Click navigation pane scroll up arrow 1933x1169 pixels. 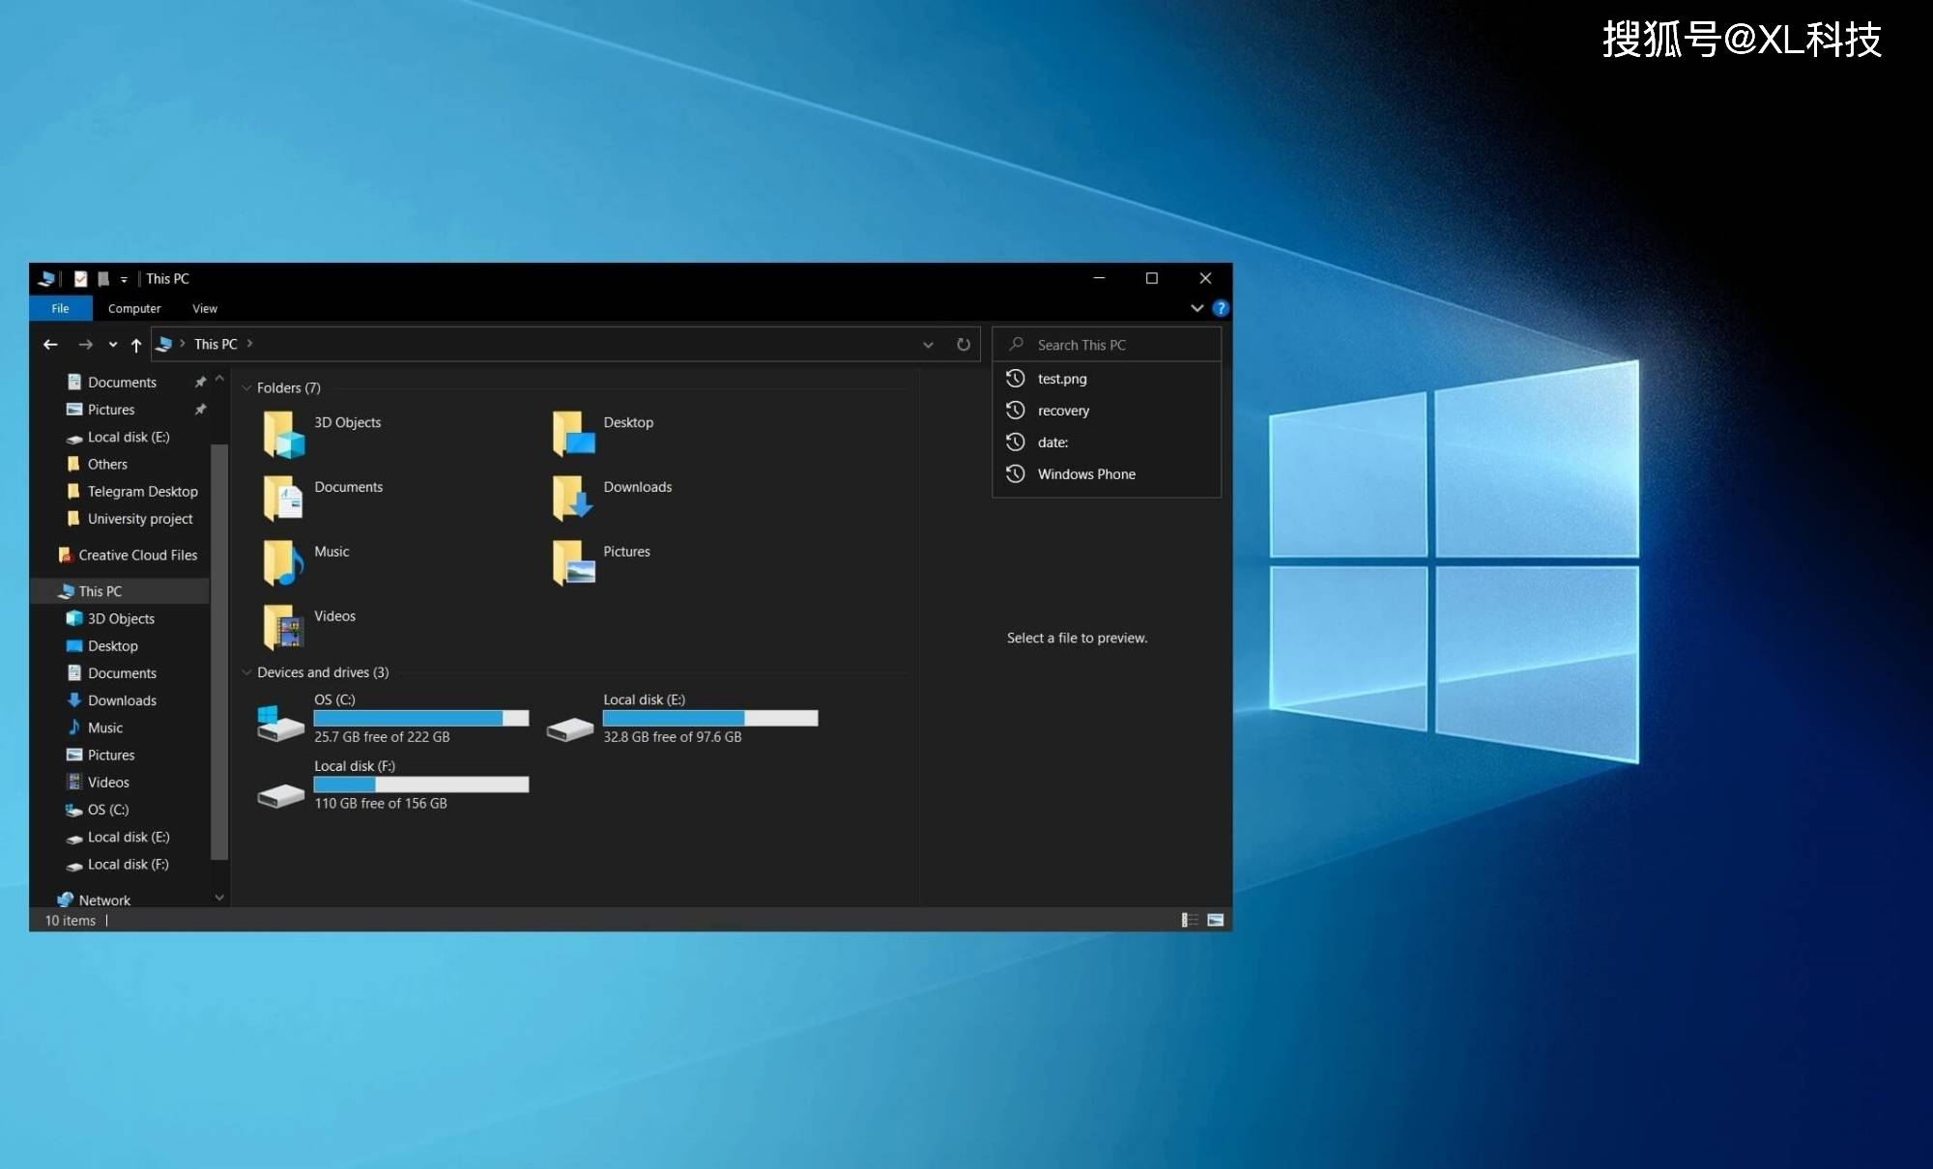pyautogui.click(x=219, y=379)
